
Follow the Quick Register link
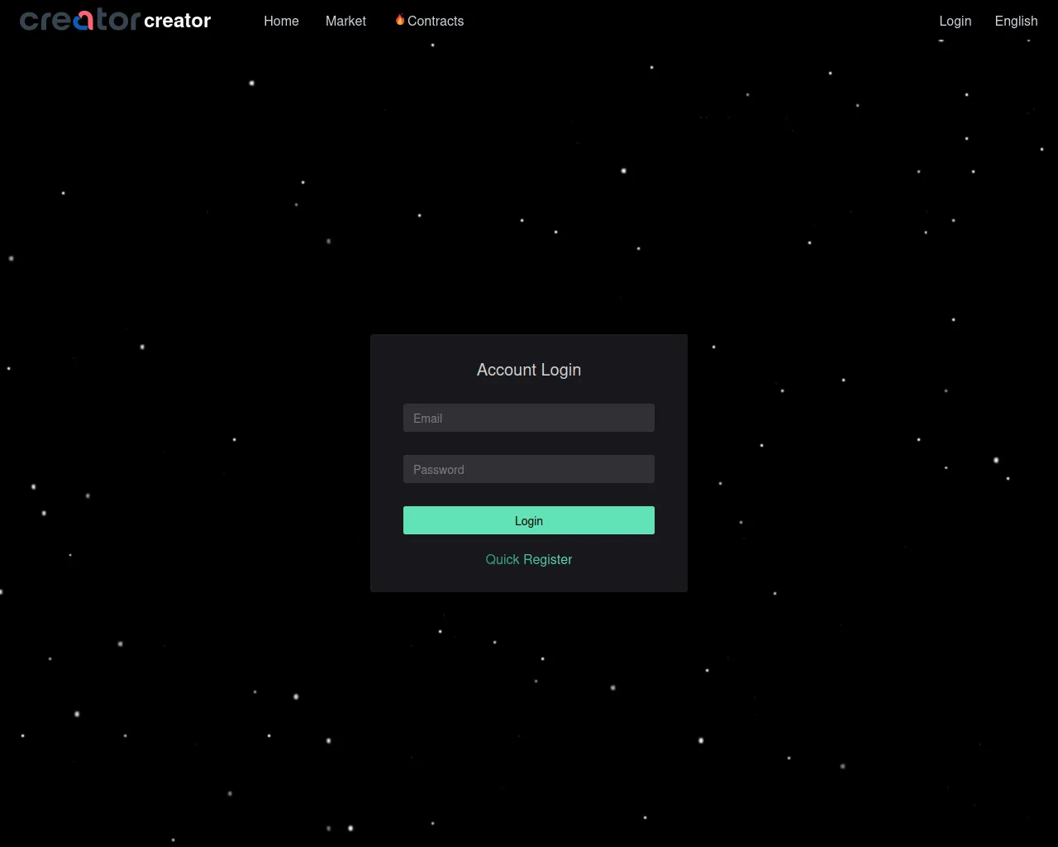pyautogui.click(x=529, y=559)
